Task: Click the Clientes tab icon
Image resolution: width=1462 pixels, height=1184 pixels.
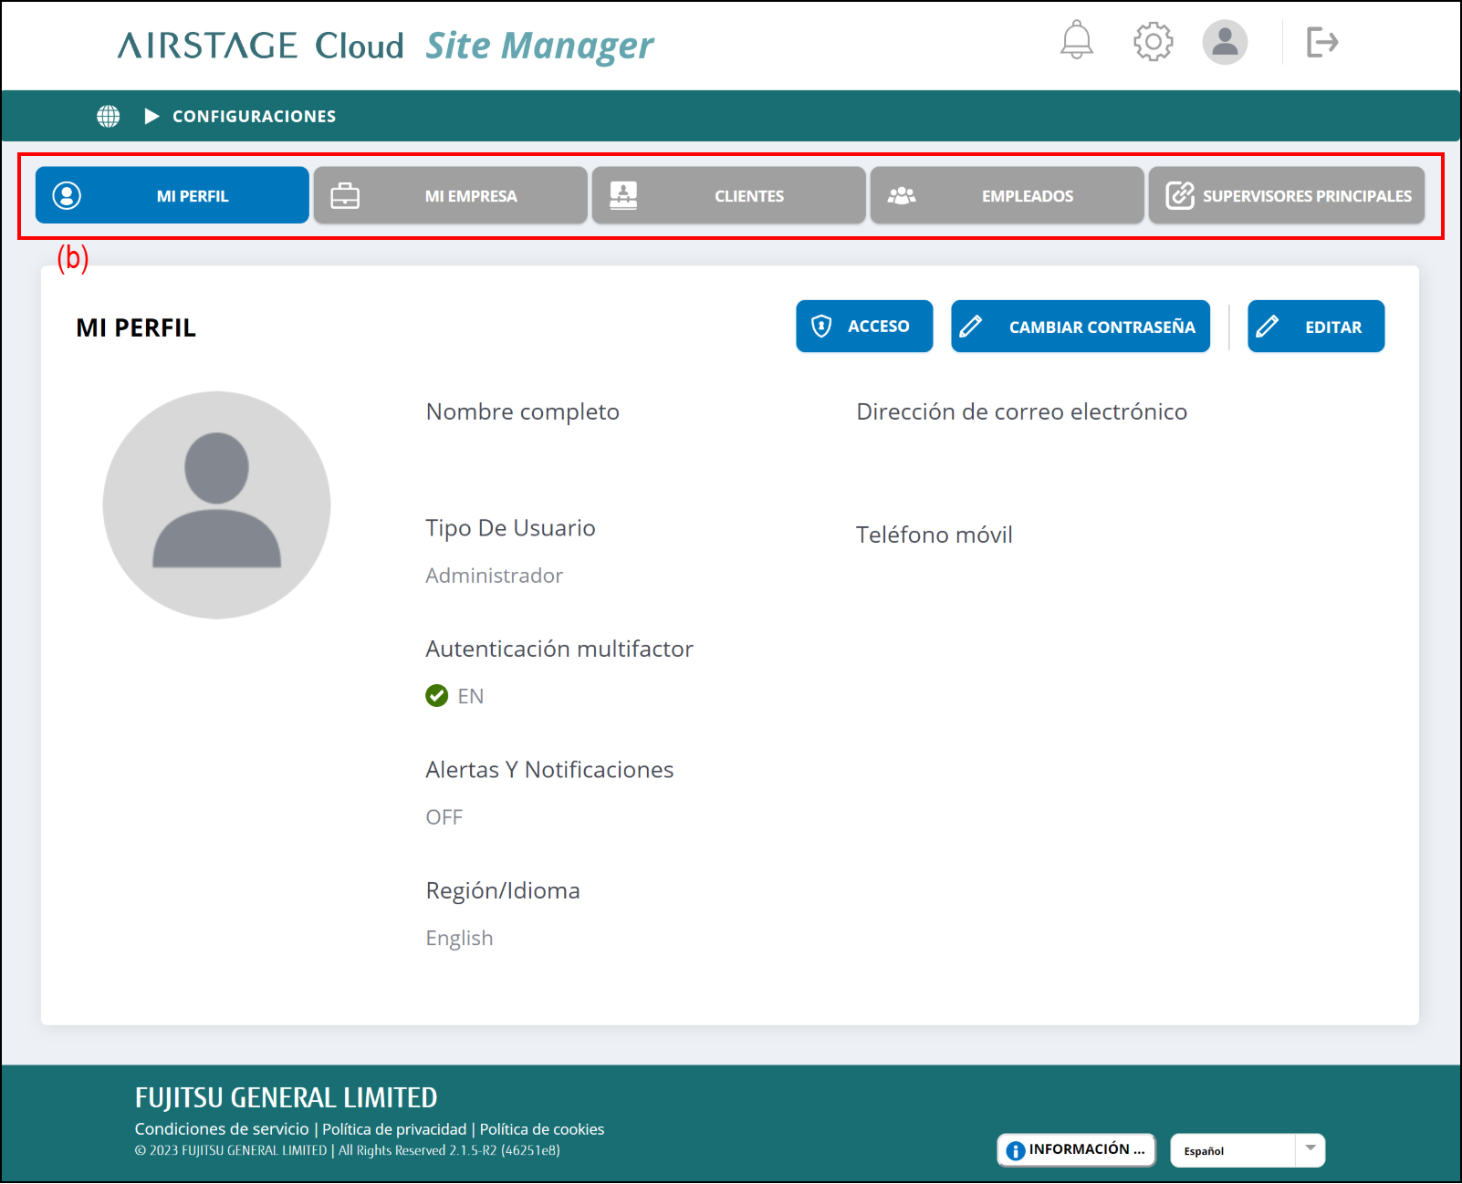Action: (623, 195)
